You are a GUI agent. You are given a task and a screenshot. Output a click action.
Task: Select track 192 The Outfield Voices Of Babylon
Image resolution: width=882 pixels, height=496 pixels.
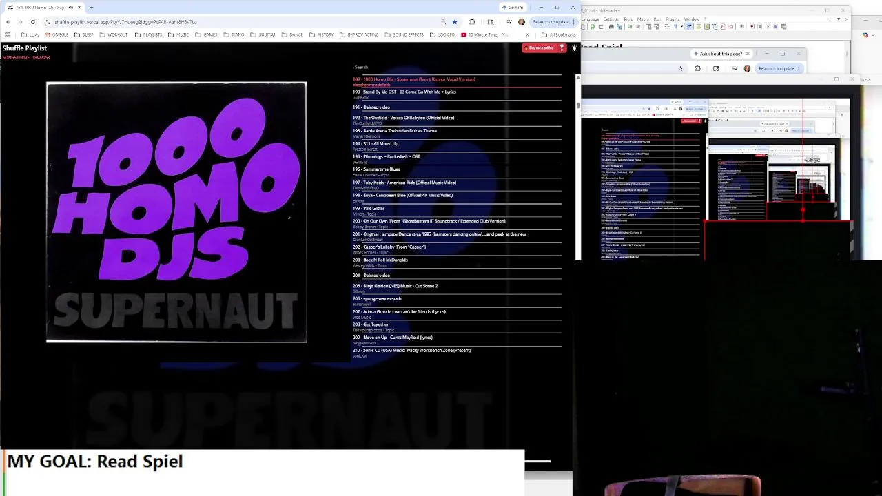(x=457, y=120)
